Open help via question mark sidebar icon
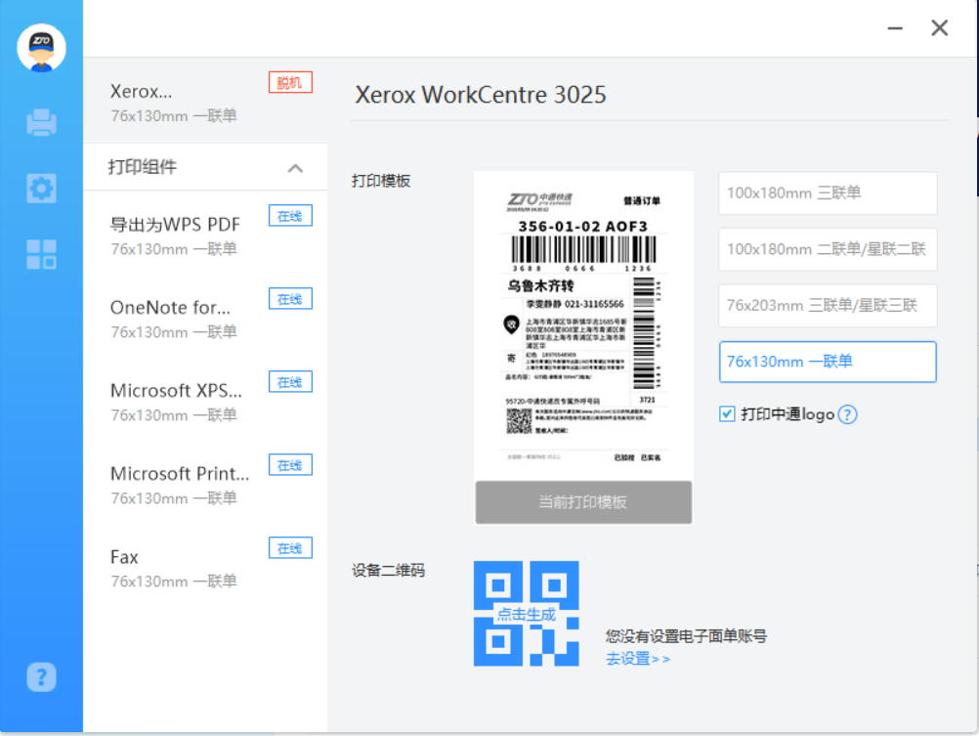 41,676
